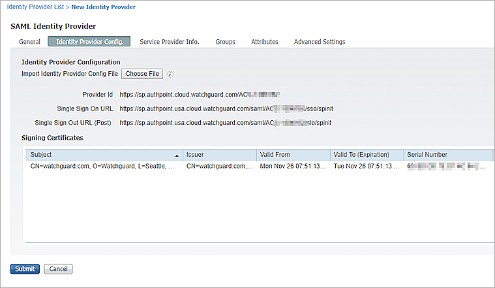495x288 pixels.
Task: Click the Provider Id URL text
Action: [200, 95]
